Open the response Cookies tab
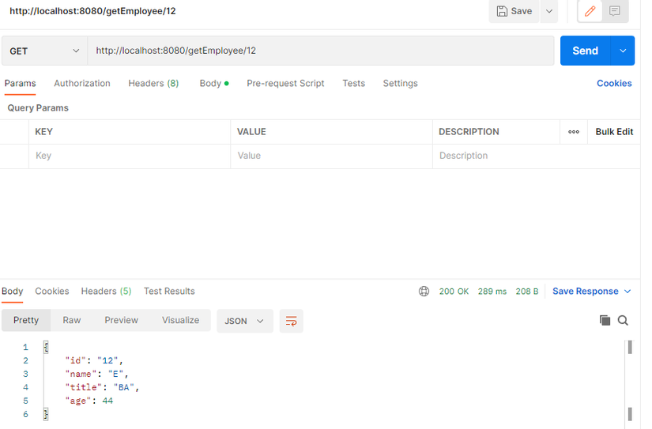Screen dimensions: 652x429 click(52, 291)
